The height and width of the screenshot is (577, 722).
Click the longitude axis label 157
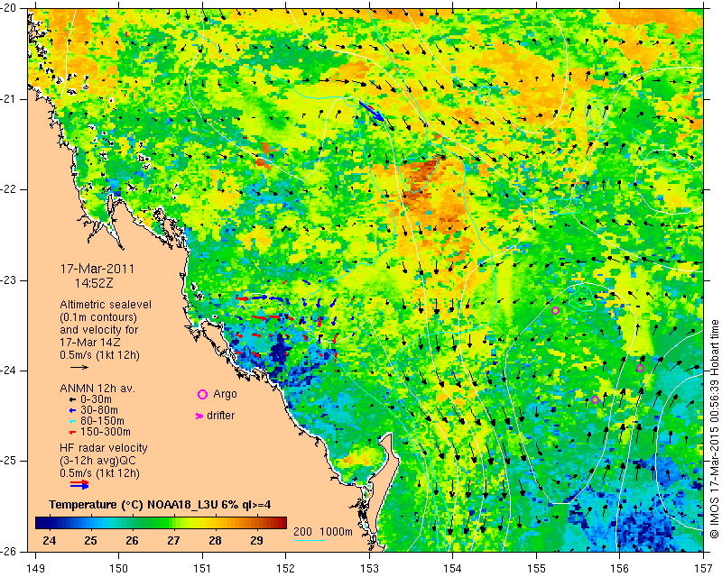click(704, 568)
